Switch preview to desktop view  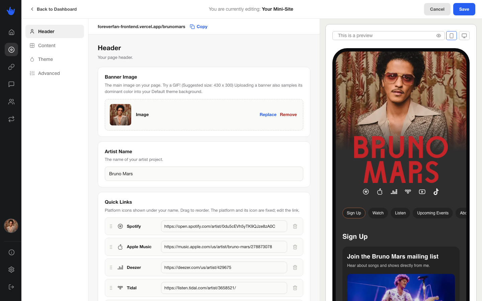pos(464,36)
